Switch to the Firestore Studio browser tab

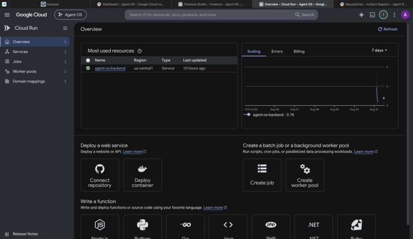point(212,4)
